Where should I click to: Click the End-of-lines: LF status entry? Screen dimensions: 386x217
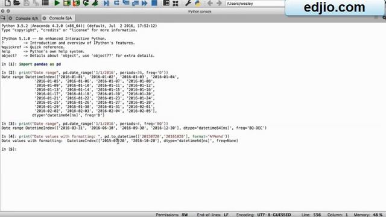(213, 215)
